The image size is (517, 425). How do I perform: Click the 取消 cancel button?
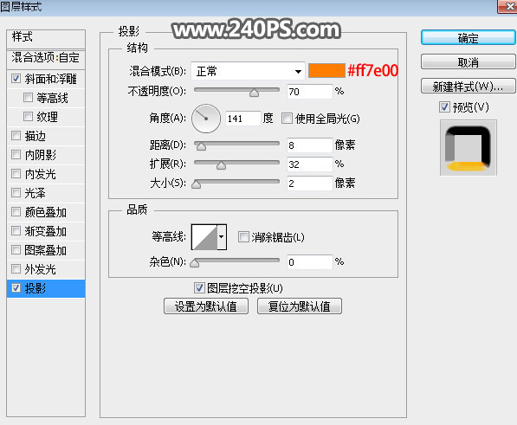pyautogui.click(x=468, y=62)
